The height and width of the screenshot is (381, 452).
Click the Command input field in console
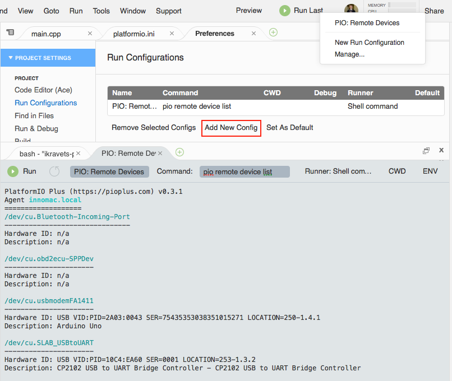point(245,171)
